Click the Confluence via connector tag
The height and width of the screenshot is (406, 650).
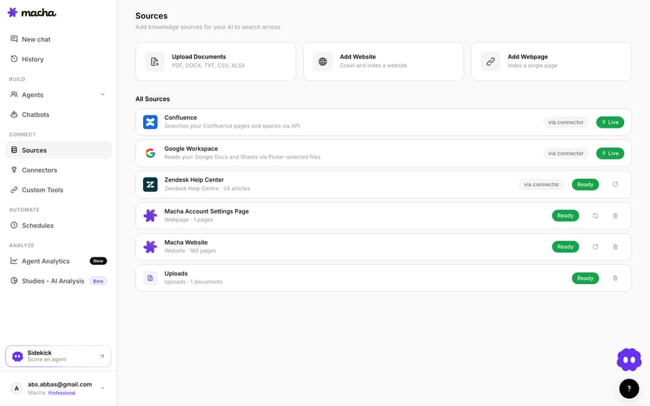click(565, 122)
